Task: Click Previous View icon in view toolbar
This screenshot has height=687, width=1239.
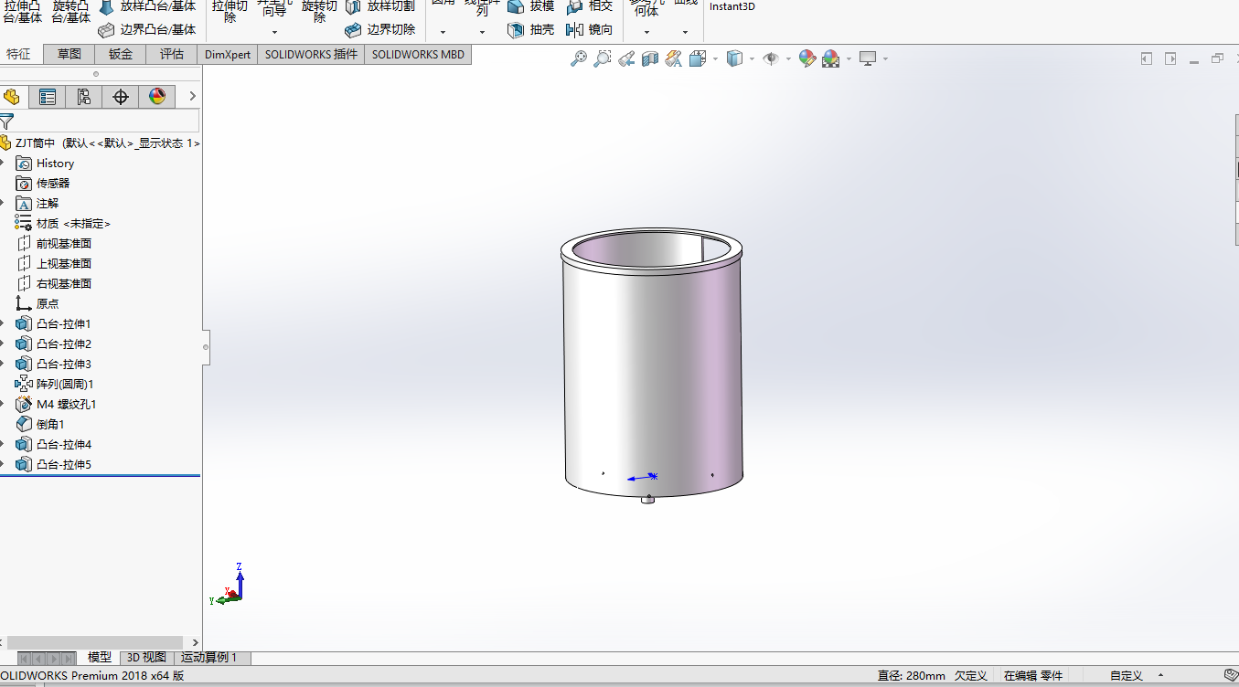Action: 626,58
